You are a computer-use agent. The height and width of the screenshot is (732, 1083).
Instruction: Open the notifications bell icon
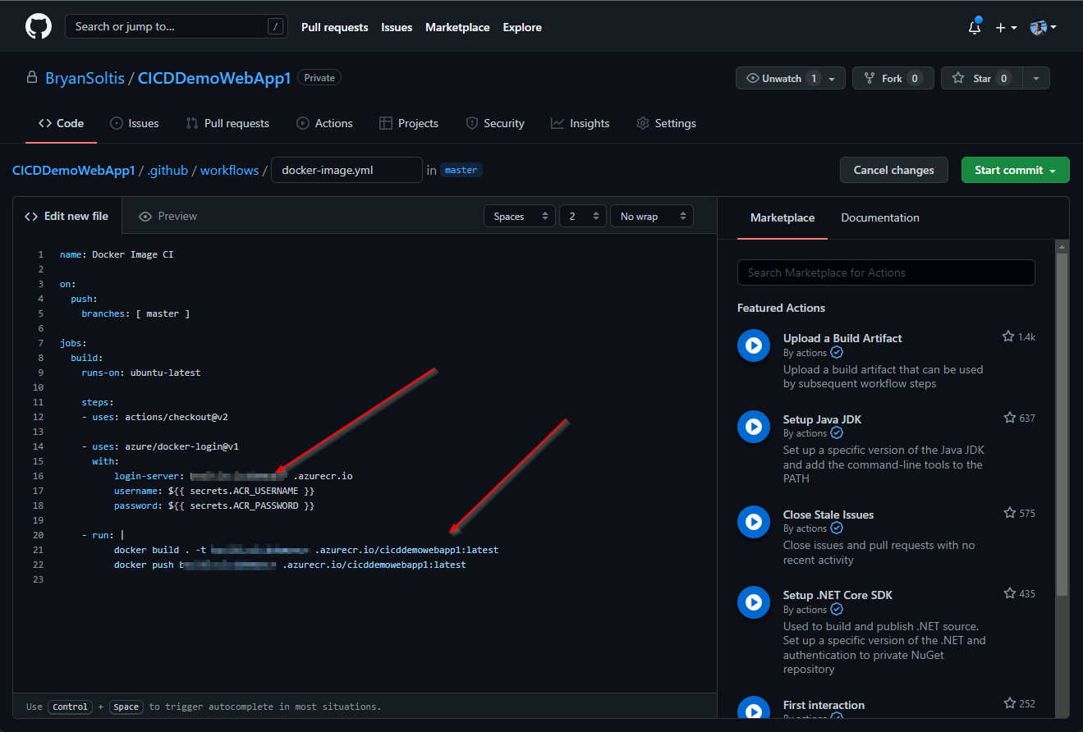(x=975, y=27)
